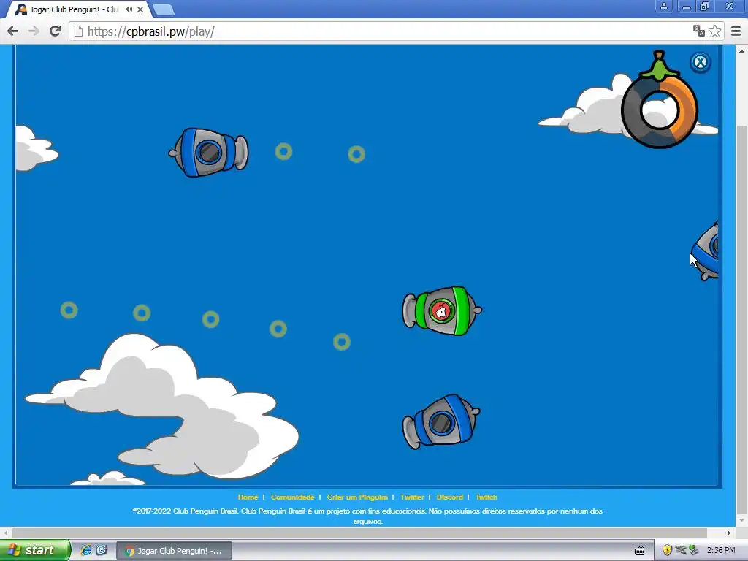Click the leftmost ring in lower row
748x561 pixels.
point(69,310)
